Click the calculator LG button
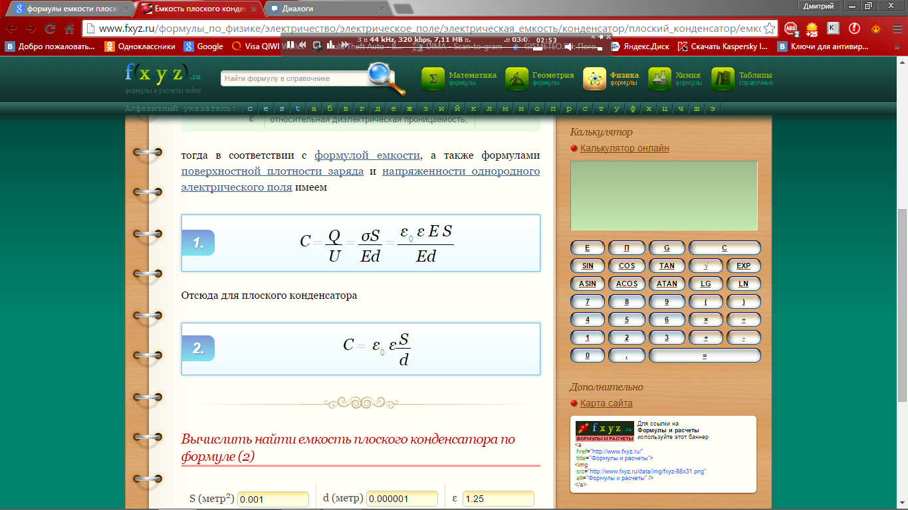This screenshot has width=908, height=510. [706, 284]
